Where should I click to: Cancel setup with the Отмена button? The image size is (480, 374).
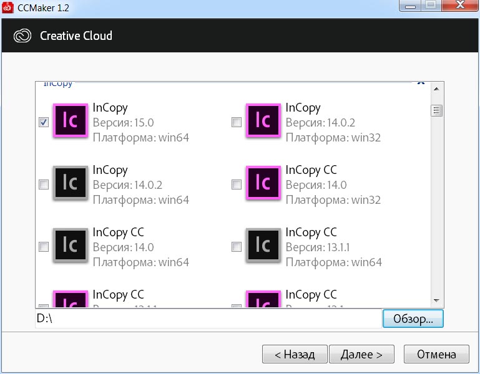tap(436, 354)
